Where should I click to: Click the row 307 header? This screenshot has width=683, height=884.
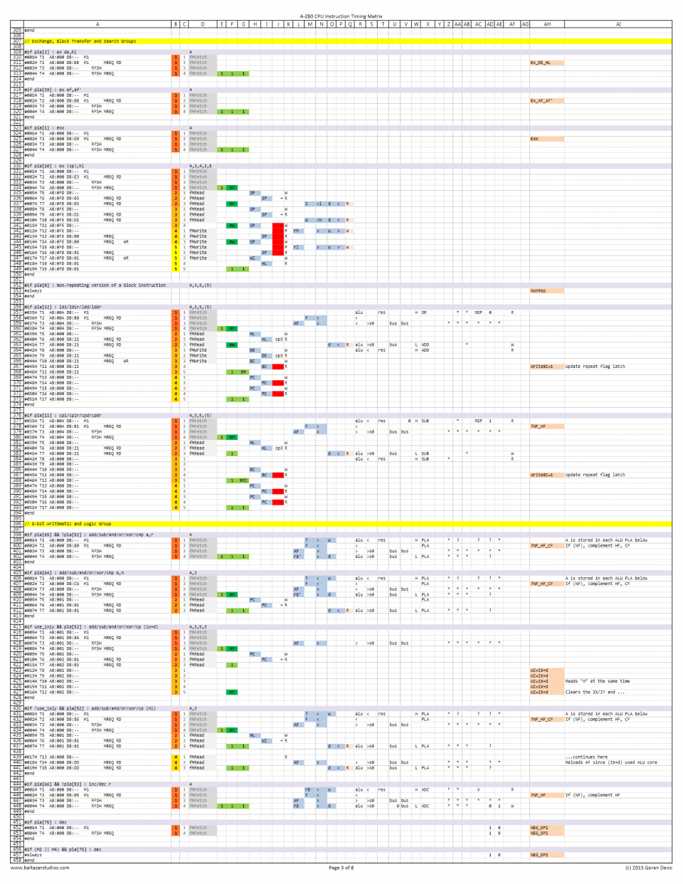pyautogui.click(x=16, y=41)
